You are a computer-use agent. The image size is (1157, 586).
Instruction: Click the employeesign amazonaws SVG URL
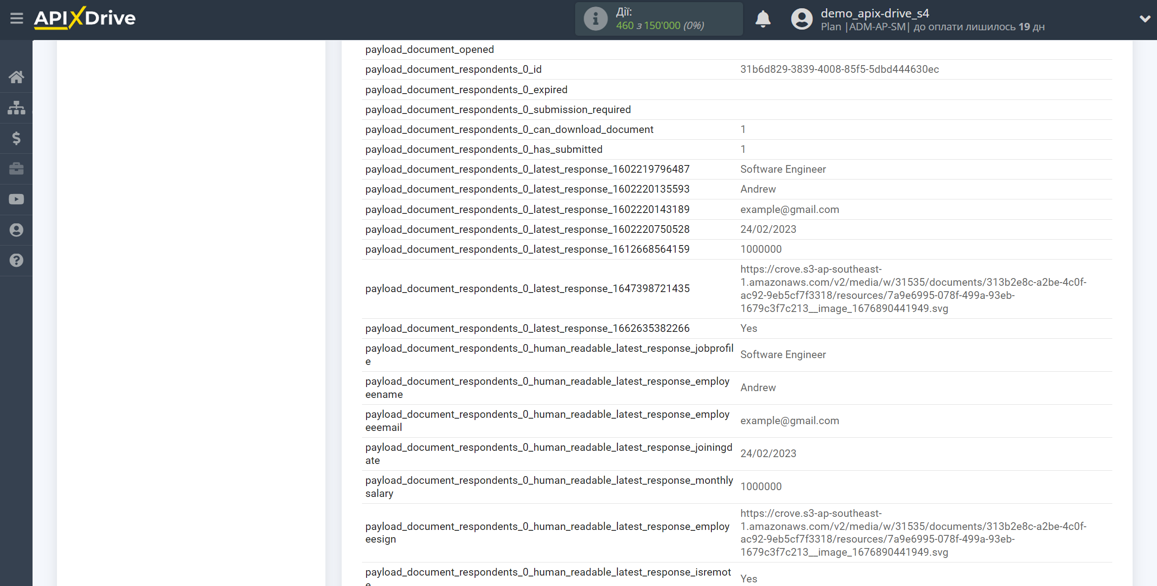913,533
